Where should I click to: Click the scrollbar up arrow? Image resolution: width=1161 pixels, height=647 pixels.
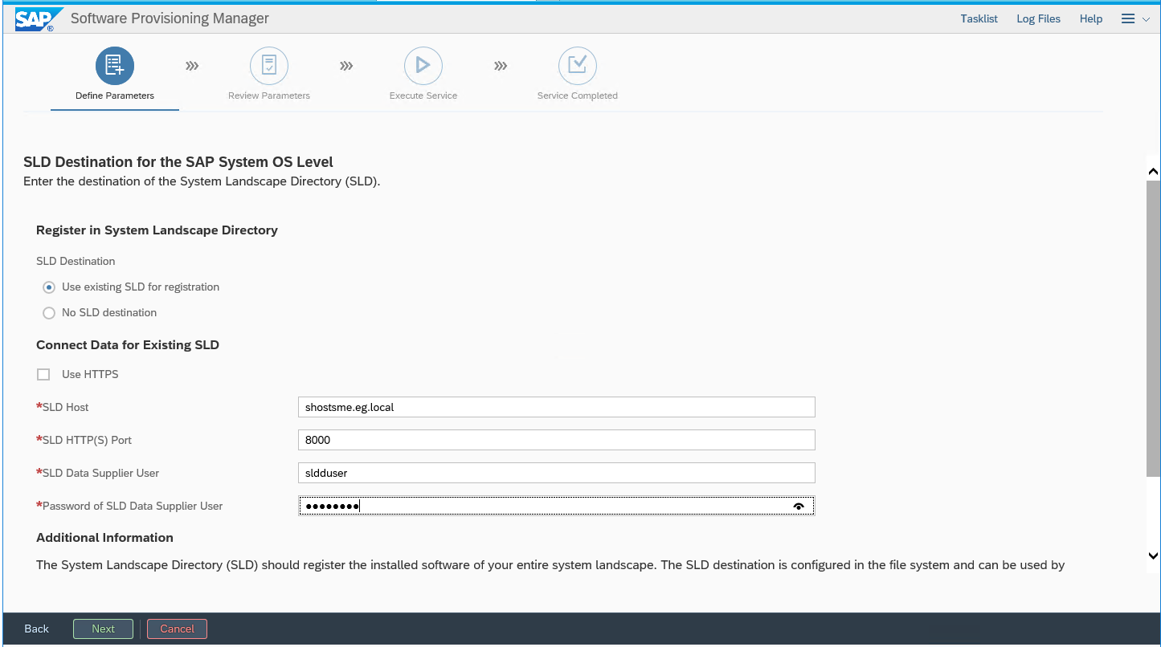click(1153, 171)
